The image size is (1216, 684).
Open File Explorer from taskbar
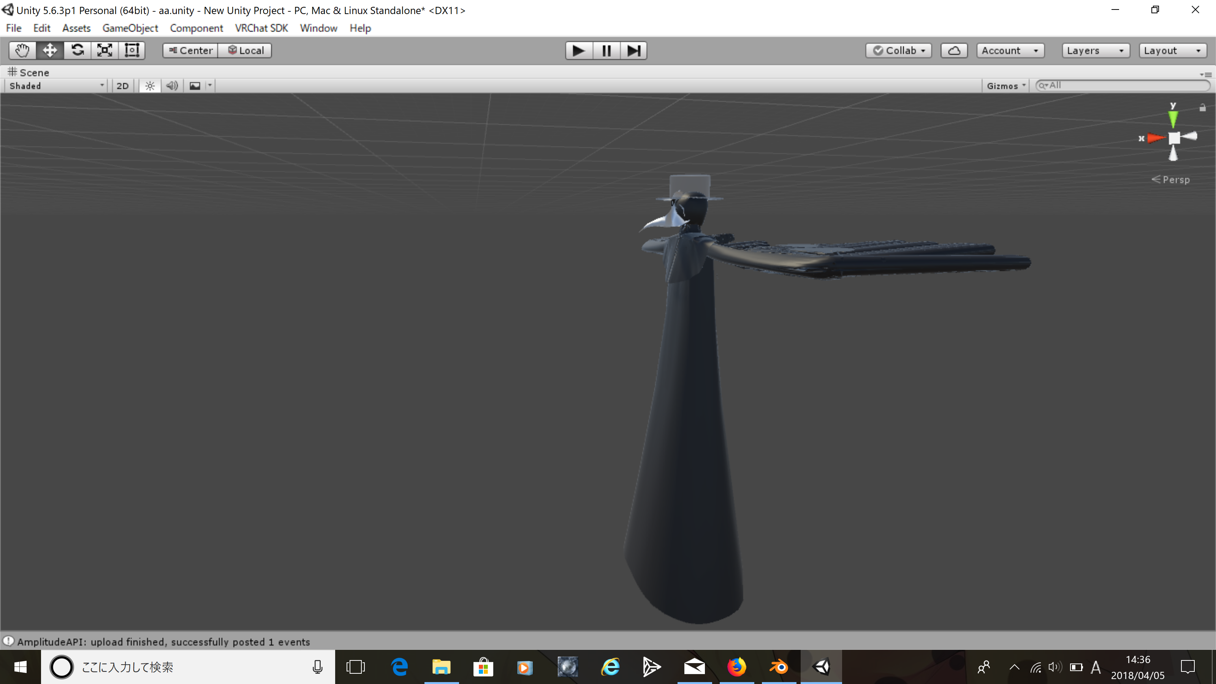(x=441, y=667)
